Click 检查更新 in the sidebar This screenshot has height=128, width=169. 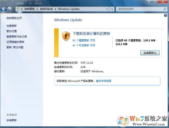tap(11, 26)
